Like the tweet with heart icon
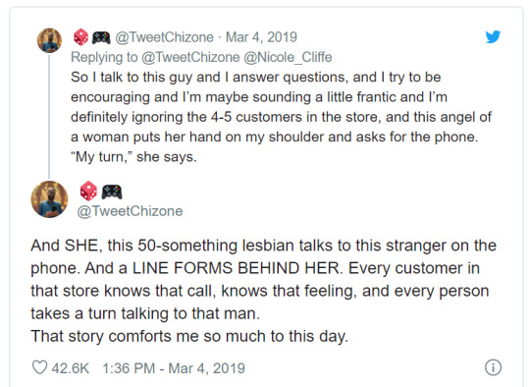The height and width of the screenshot is (387, 530). pos(39,367)
